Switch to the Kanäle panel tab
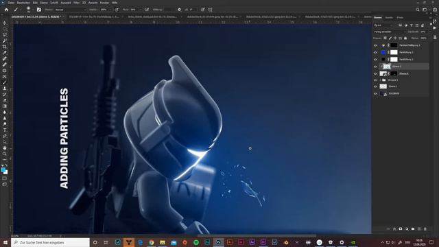 [x=389, y=18]
